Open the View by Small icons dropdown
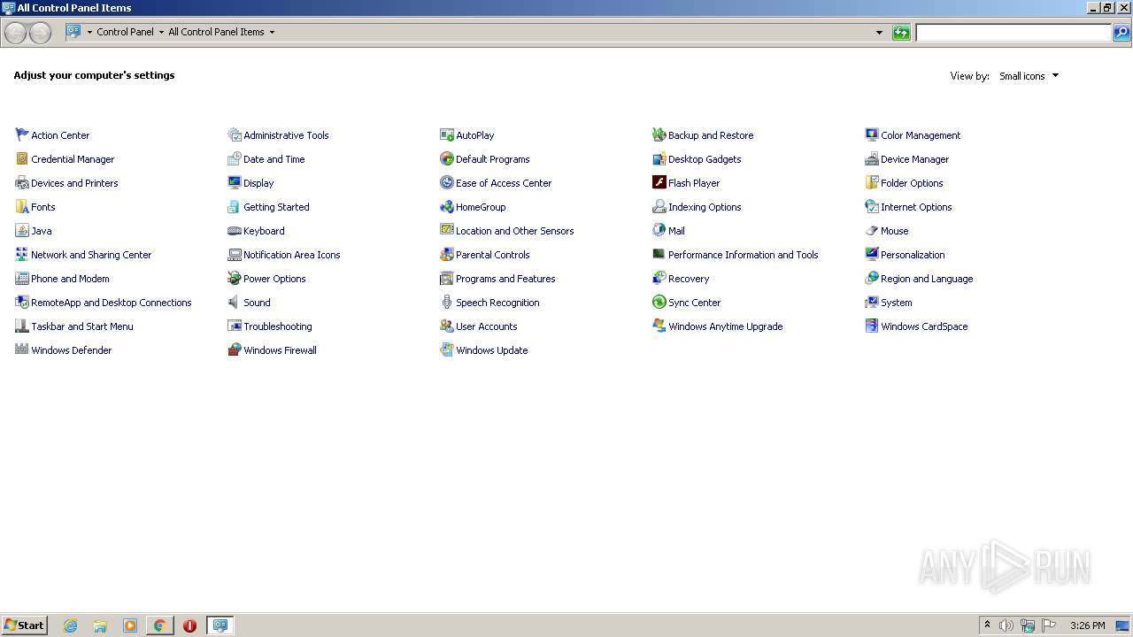Screen dimensions: 1133x637 [x=1029, y=76]
